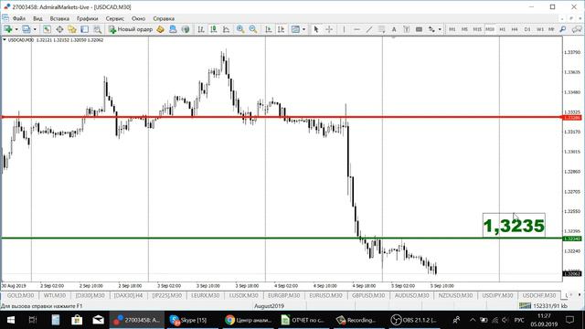Switch chart to line chart type
The width and height of the screenshot is (585, 329).
[x=226, y=29]
